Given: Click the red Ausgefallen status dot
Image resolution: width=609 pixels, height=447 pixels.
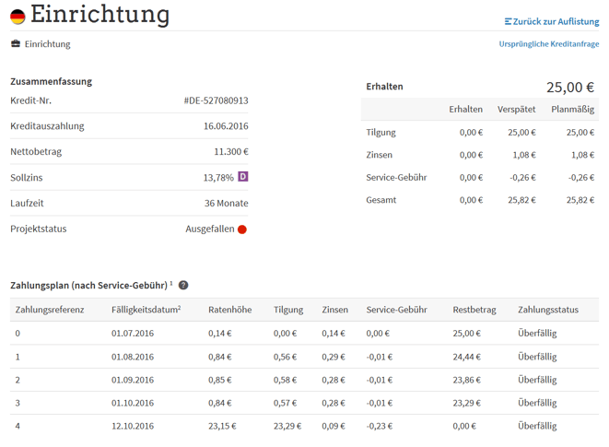Looking at the screenshot, I should coord(242,229).
